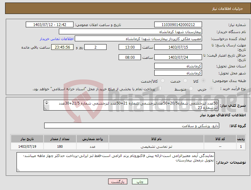The image size is (251, 190).
Task: Click the remaining time field 23:45:56
Action: [x=62, y=47]
